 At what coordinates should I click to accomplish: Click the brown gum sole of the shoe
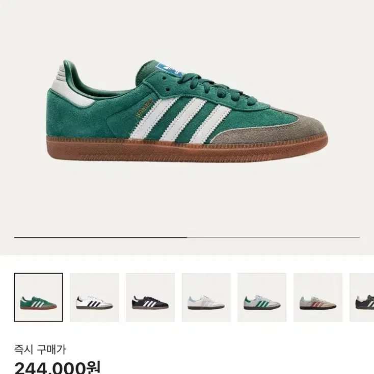pyautogui.click(x=186, y=148)
